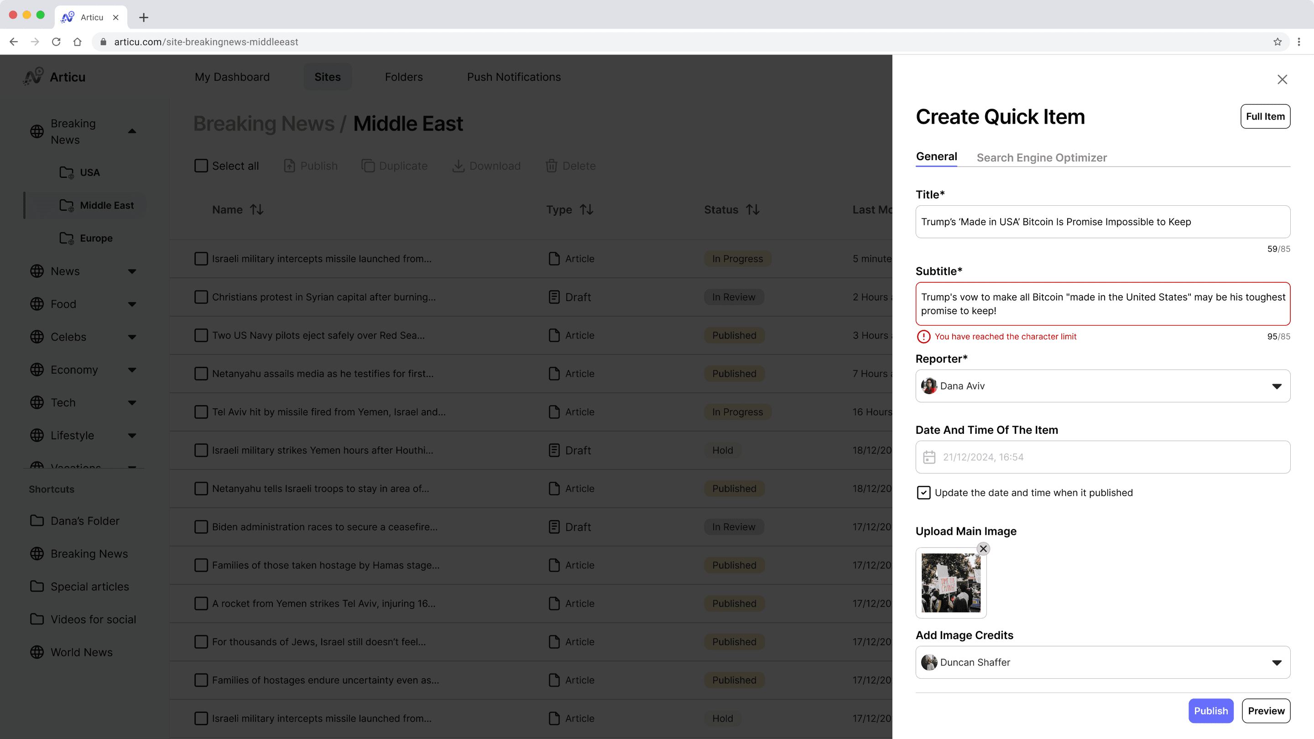This screenshot has width=1314, height=739.
Task: Sort the list by the Name column
Action: coord(256,210)
